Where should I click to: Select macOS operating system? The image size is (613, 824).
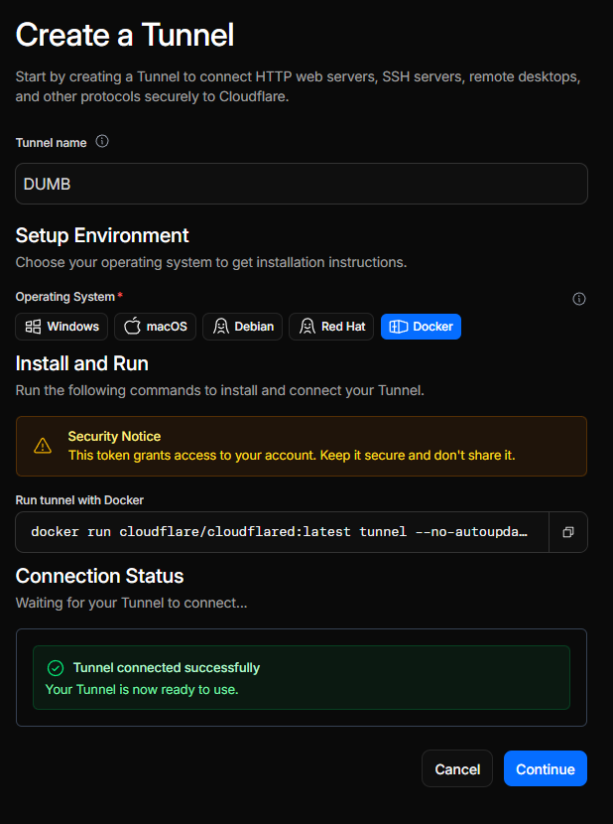(x=155, y=327)
